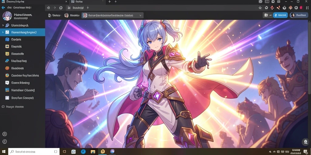Click the icon button left of the blue pill button
This screenshot has width=311, height=155.
click(267, 15)
